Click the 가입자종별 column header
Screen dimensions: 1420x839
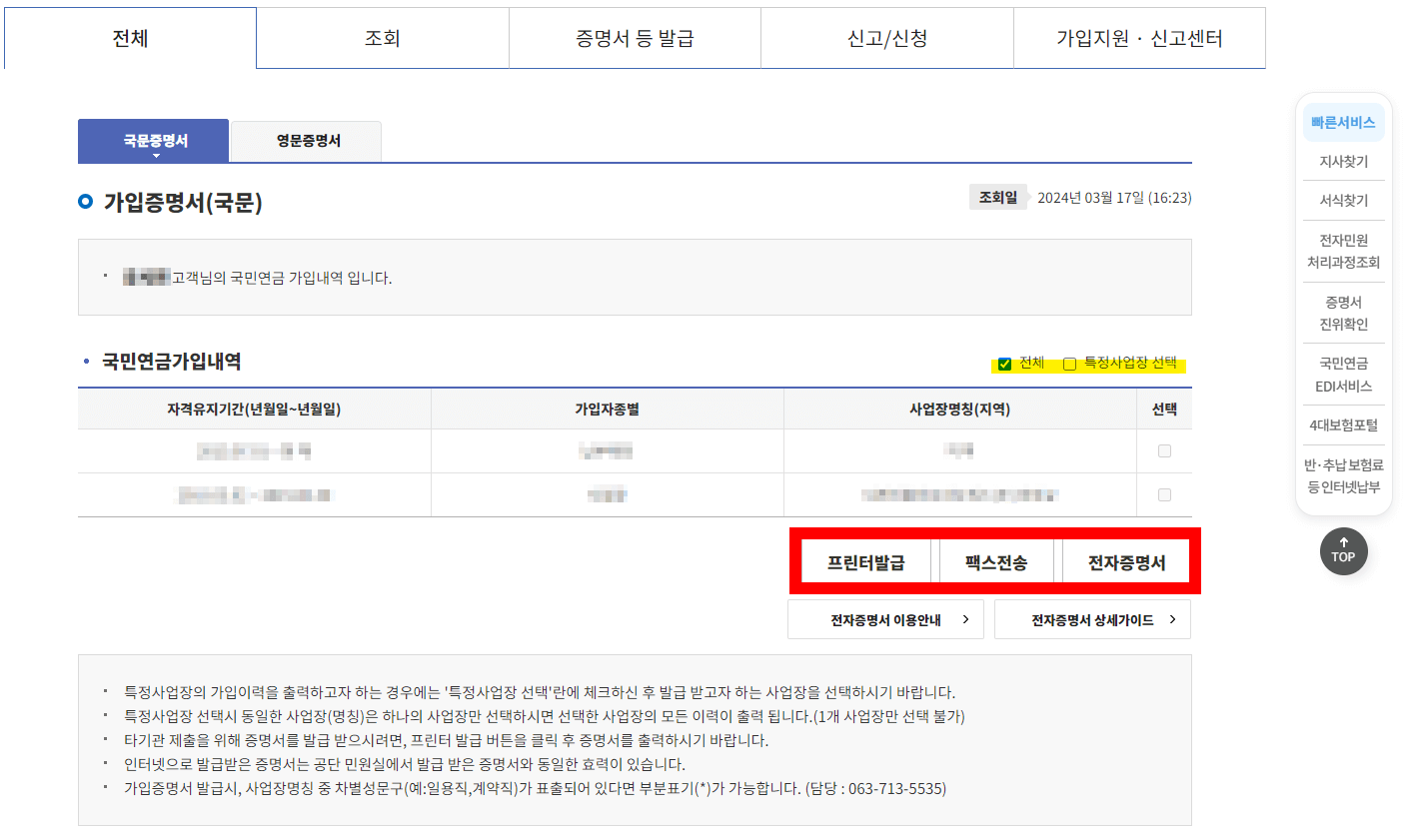click(608, 409)
